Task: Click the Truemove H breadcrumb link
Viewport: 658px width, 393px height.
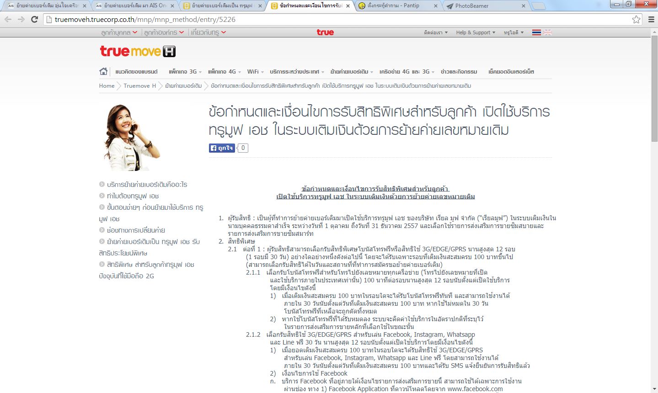Action: (x=140, y=86)
